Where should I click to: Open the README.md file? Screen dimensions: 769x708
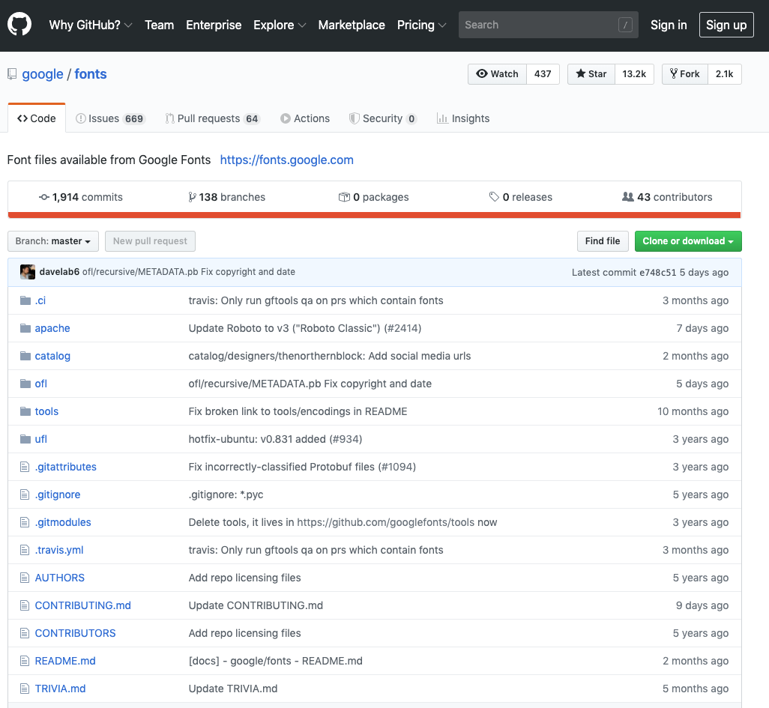tap(65, 661)
